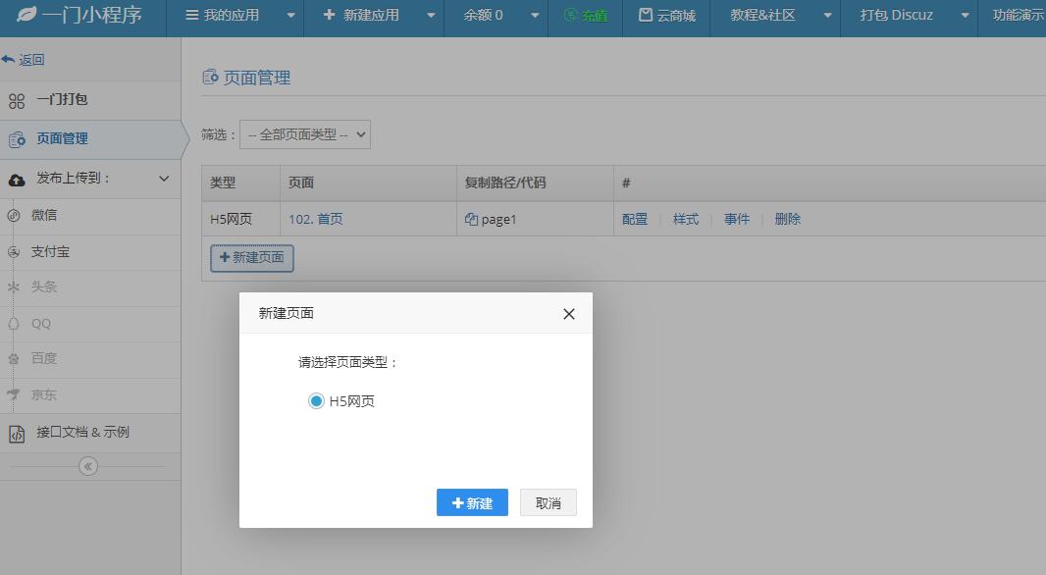The image size is (1046, 575).
Task: Select 一门打包 in the sidebar
Action: pos(90,101)
